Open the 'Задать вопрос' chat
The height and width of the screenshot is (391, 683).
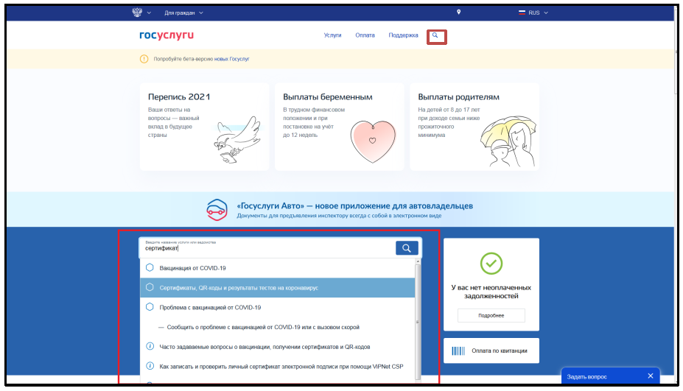(x=586, y=376)
